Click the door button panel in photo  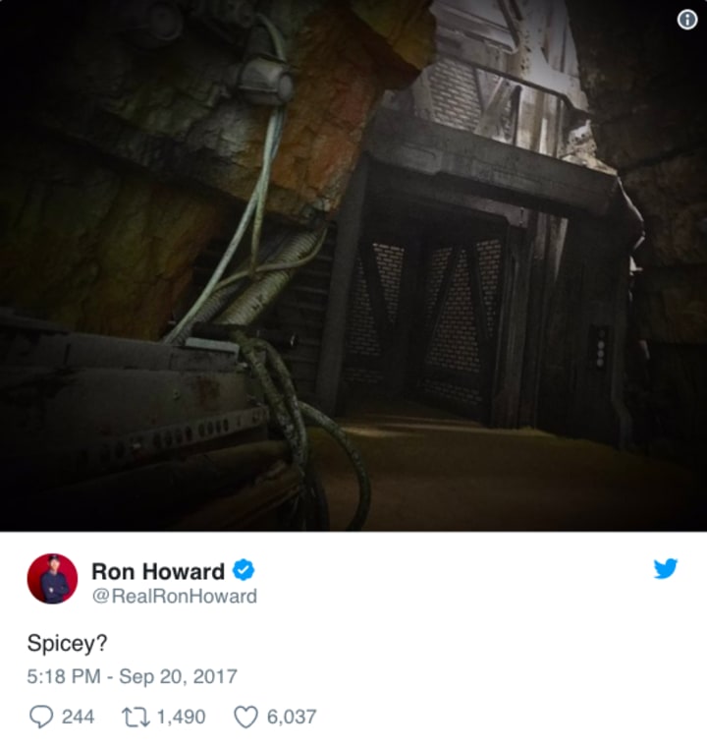coord(600,347)
